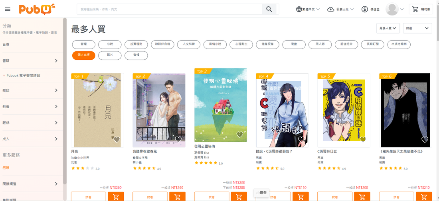Screen dimensions: 439x201
Task: Open the 發現心靈秘境 book cover
Action: (221, 105)
